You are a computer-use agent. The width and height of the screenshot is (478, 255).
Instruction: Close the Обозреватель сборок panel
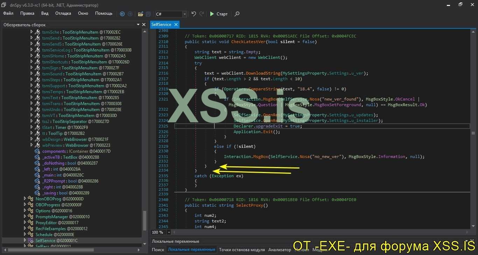(x=143, y=25)
